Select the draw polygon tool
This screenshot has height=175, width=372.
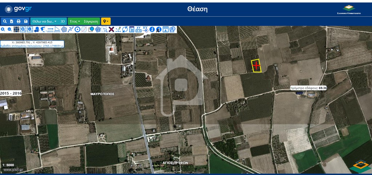[x=64, y=29]
